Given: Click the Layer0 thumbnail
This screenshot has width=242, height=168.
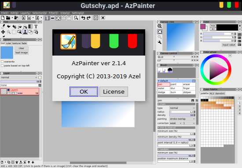Looking at the screenshot, I should point(4,91).
